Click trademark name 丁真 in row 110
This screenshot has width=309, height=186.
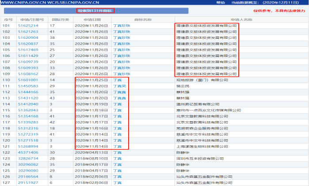[x=118, y=80]
